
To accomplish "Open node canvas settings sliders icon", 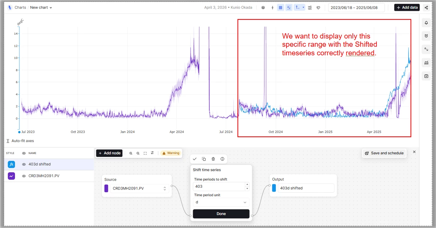I will pos(152,153).
